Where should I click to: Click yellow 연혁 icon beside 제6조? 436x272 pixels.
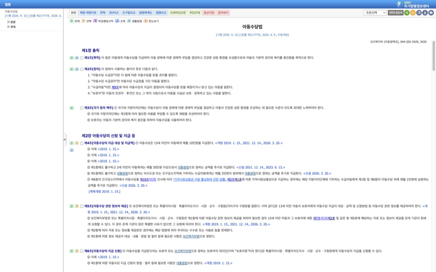pyautogui.click(x=77, y=251)
